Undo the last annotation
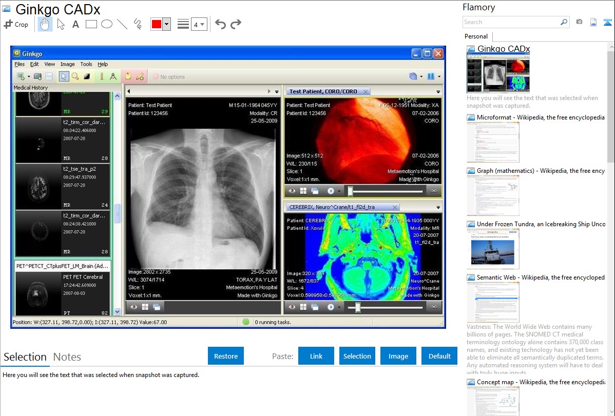This screenshot has height=416, width=615. (220, 24)
